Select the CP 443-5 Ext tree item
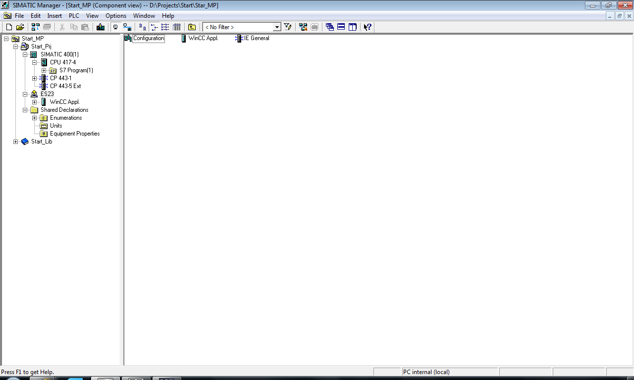 (65, 86)
